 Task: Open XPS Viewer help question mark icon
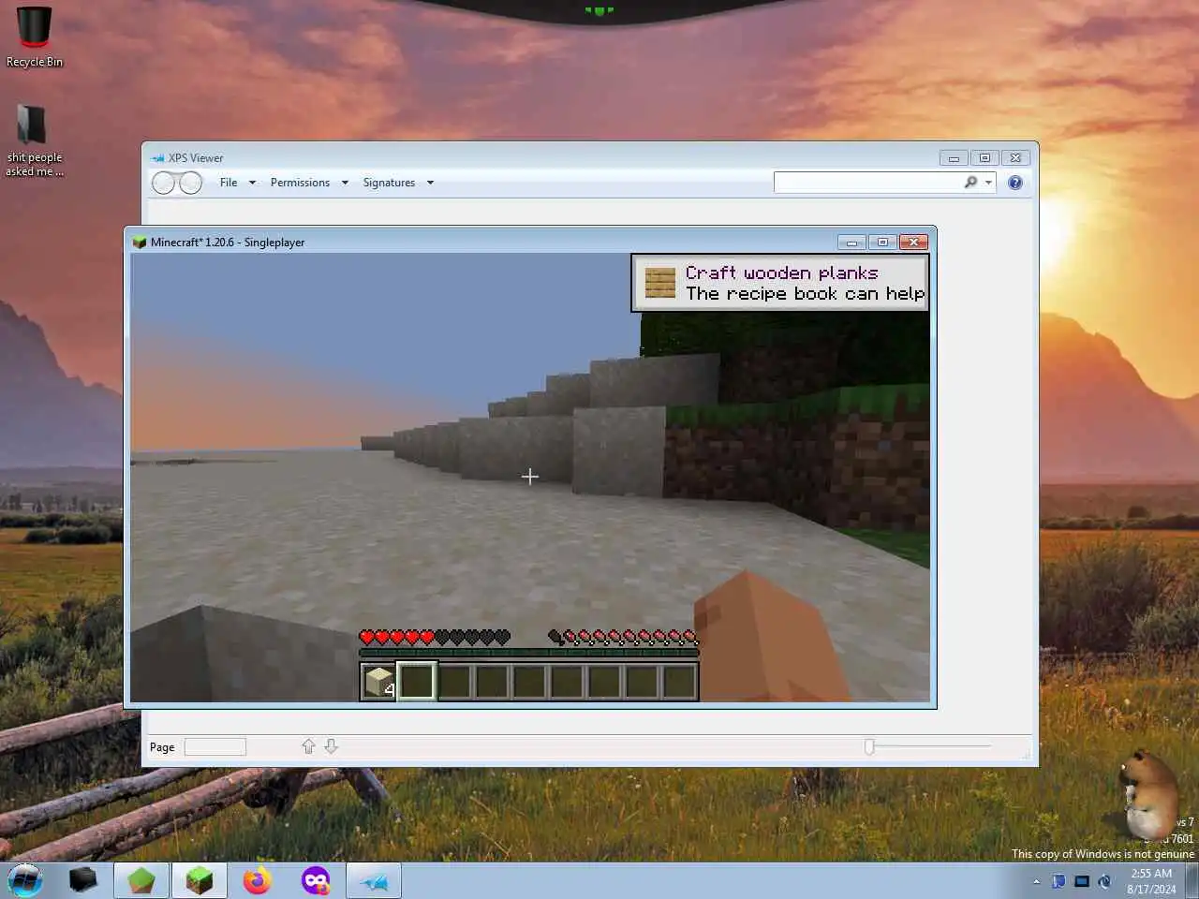pyautogui.click(x=1015, y=183)
